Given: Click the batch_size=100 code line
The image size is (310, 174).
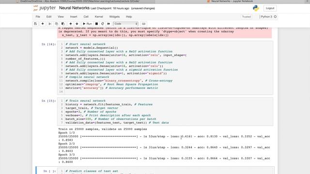Looking at the screenshot, I should click(x=111, y=119).
